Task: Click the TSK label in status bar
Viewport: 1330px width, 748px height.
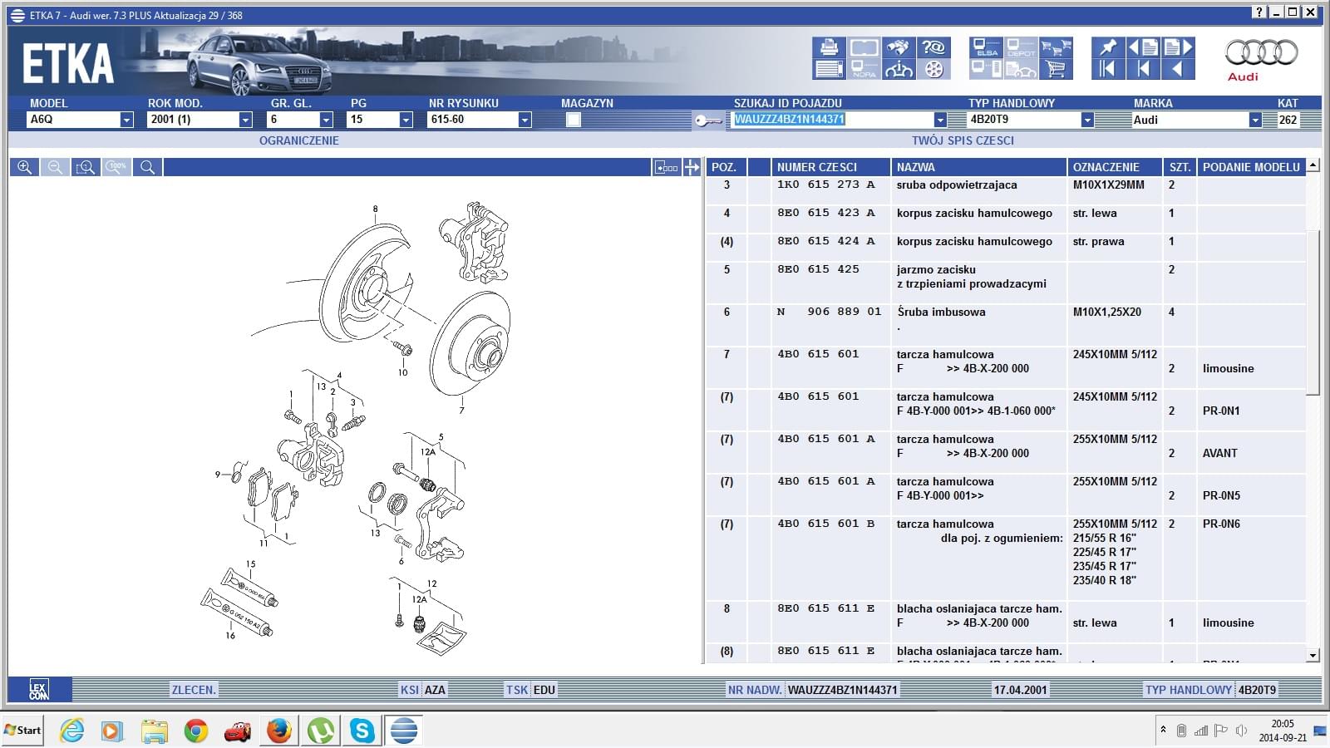Action: click(x=517, y=690)
